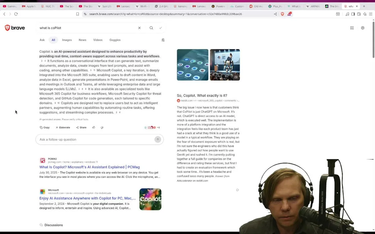
Task: Share the AI answer
Action: tap(81, 127)
